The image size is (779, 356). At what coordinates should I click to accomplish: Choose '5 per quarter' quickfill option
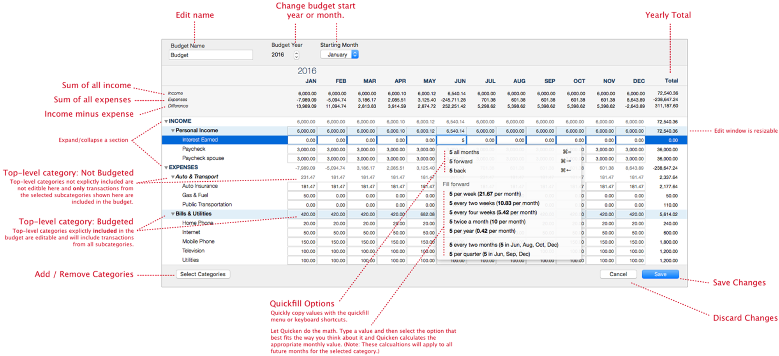[x=490, y=254]
